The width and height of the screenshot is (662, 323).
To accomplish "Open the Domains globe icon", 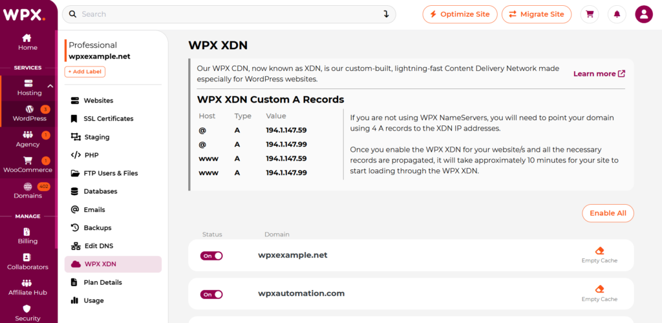I will (28, 187).
